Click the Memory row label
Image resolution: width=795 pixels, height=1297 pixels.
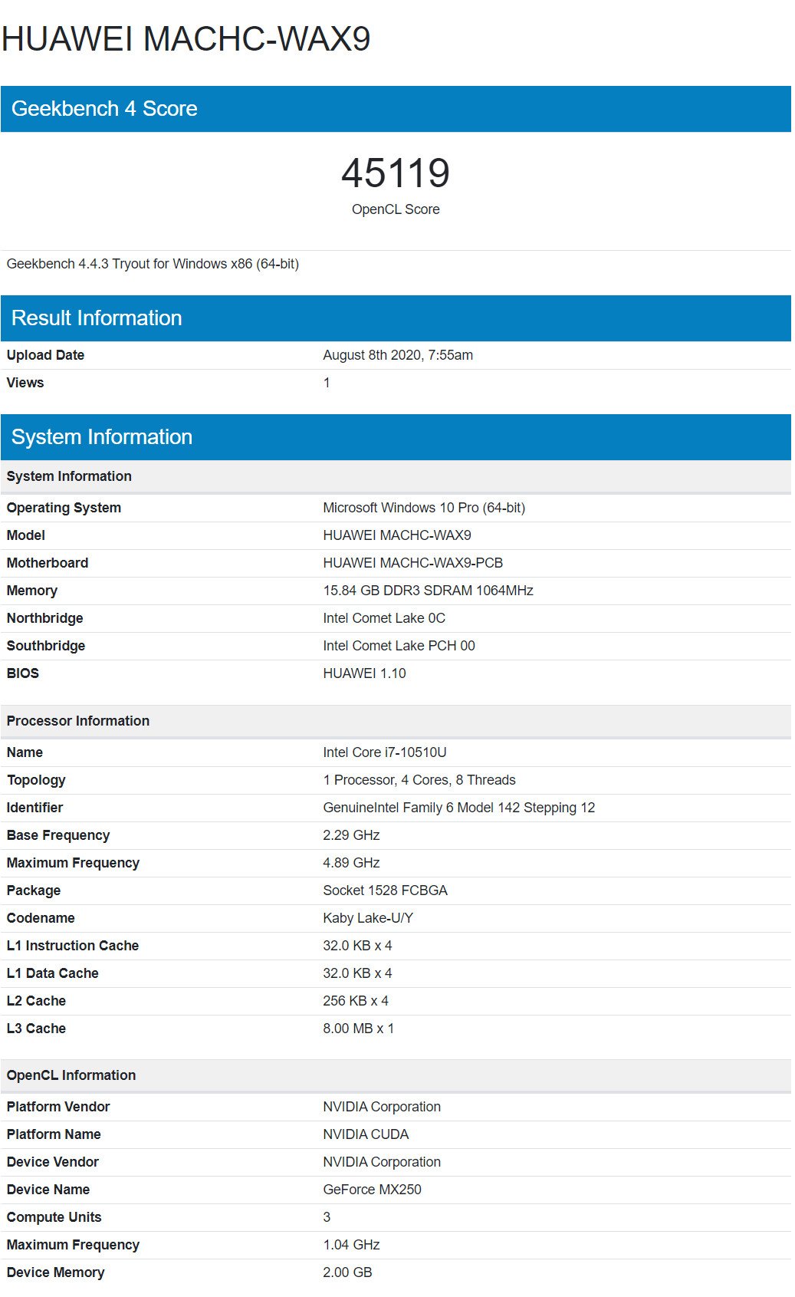pos(32,591)
